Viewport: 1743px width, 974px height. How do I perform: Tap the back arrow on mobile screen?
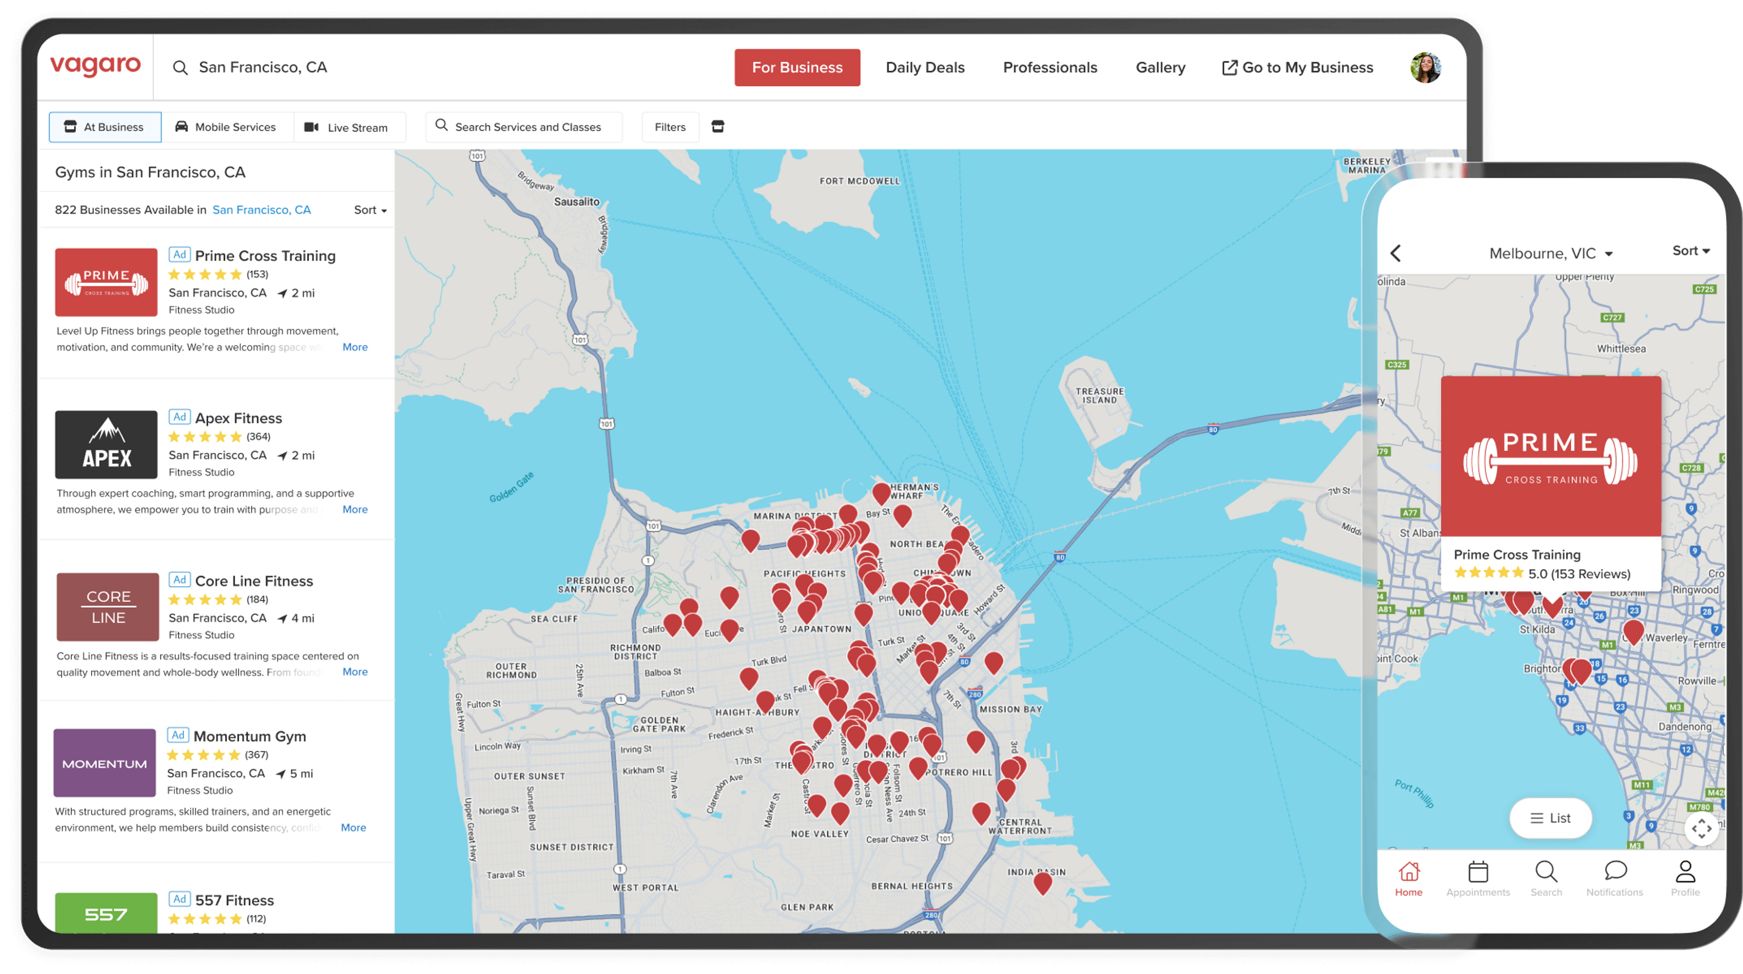(x=1395, y=253)
